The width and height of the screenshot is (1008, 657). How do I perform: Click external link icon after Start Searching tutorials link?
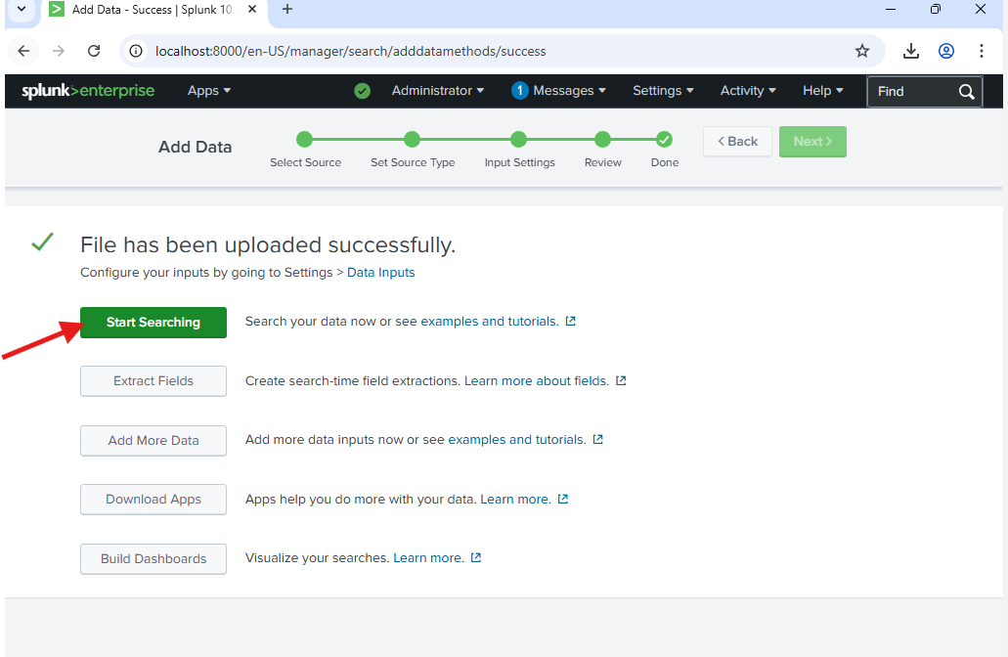570,321
